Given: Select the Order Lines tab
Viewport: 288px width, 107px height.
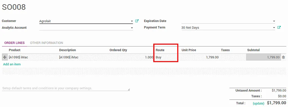Looking at the screenshot, I should click(14, 43).
